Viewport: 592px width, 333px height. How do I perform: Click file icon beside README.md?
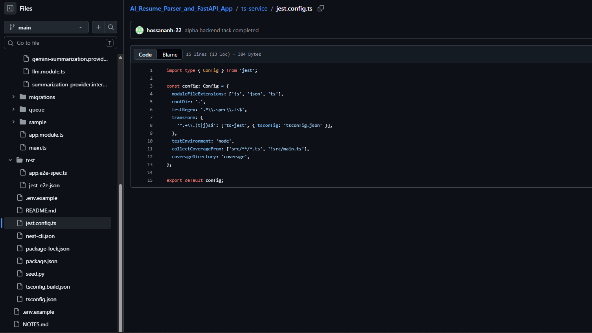(20, 210)
